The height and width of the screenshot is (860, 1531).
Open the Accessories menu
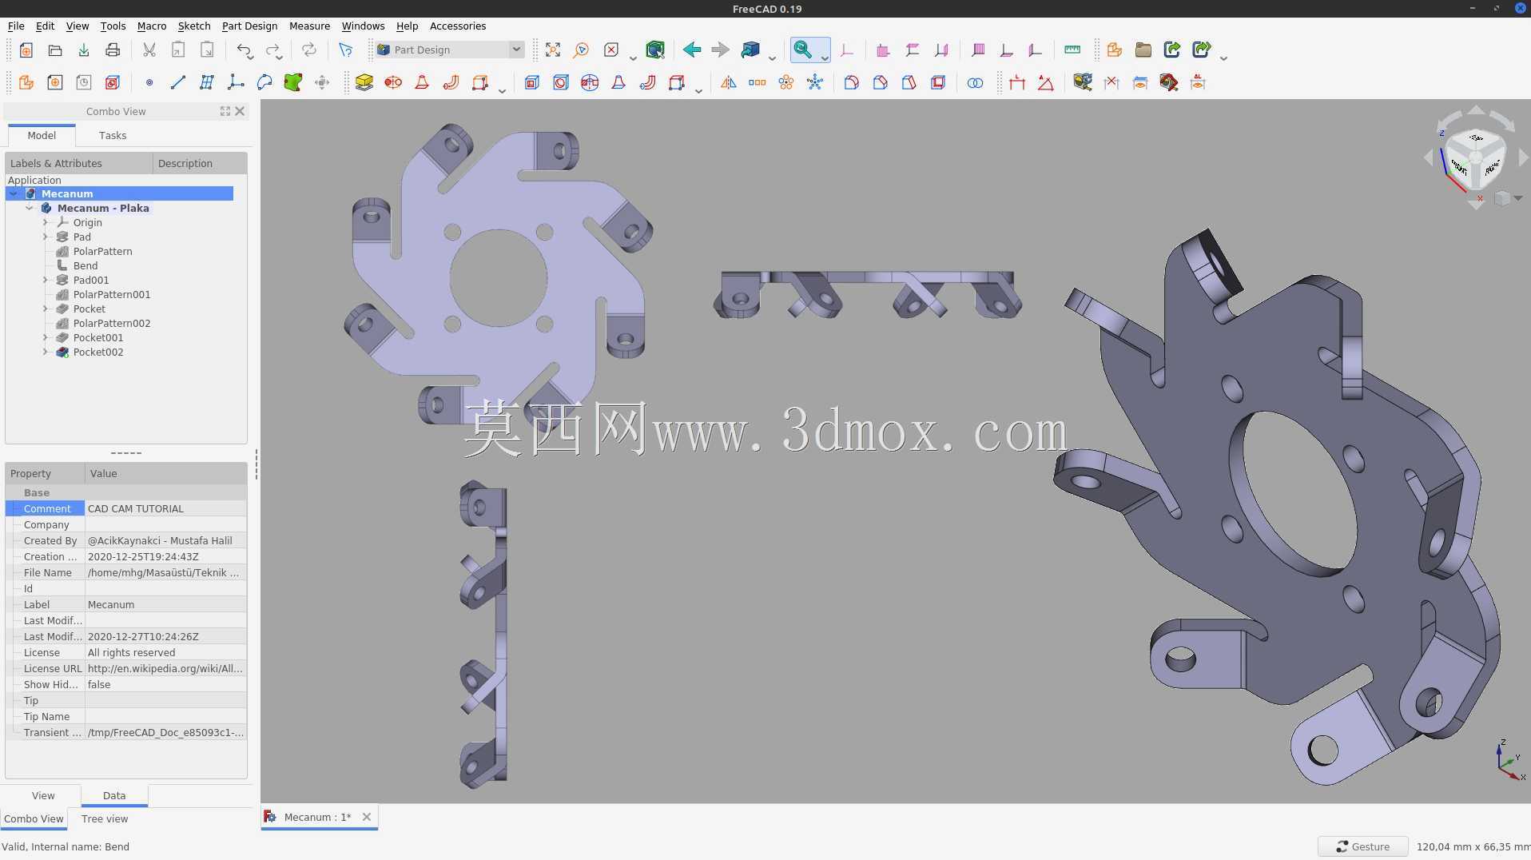pos(458,26)
